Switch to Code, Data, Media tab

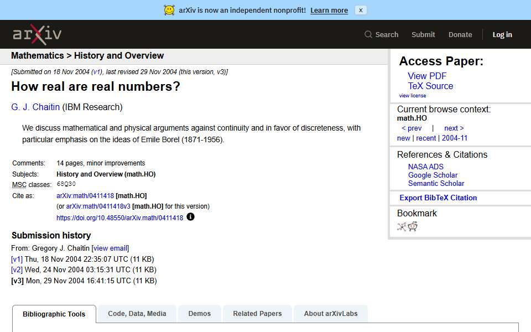(x=137, y=314)
